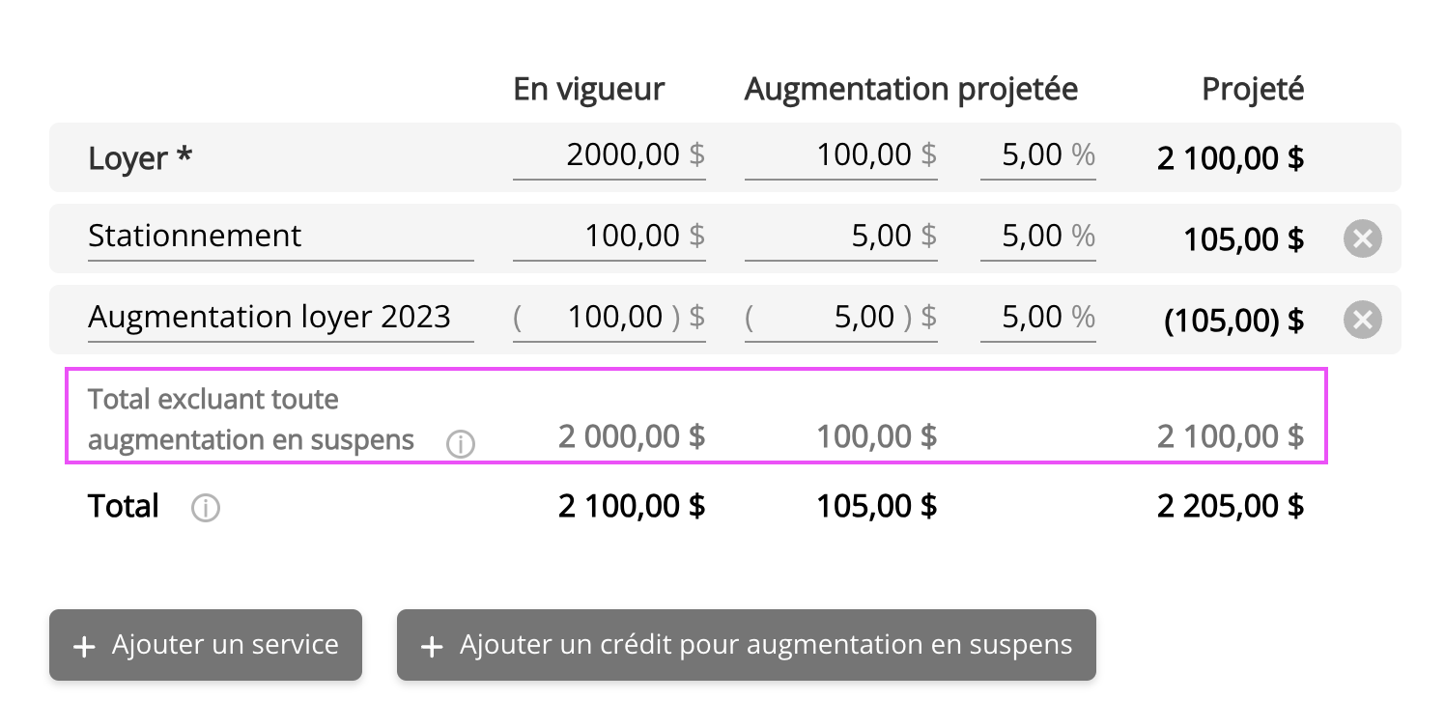1445x728 pixels.
Task: Delete the Augmentation loyer 2023 credit row
Action: [1362, 320]
